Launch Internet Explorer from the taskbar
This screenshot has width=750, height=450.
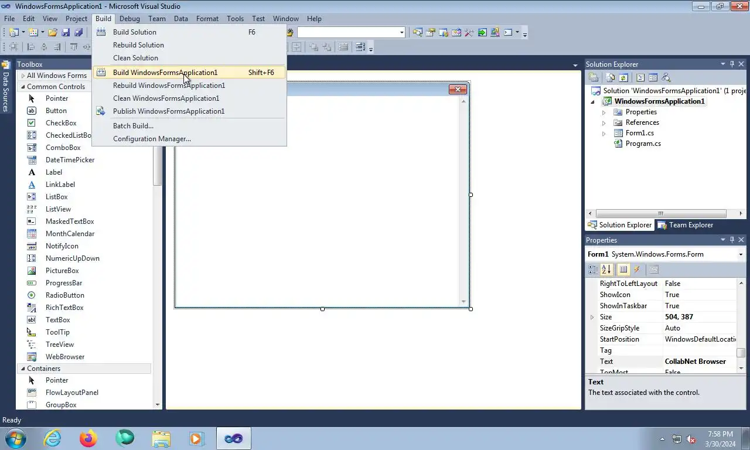tap(52, 438)
